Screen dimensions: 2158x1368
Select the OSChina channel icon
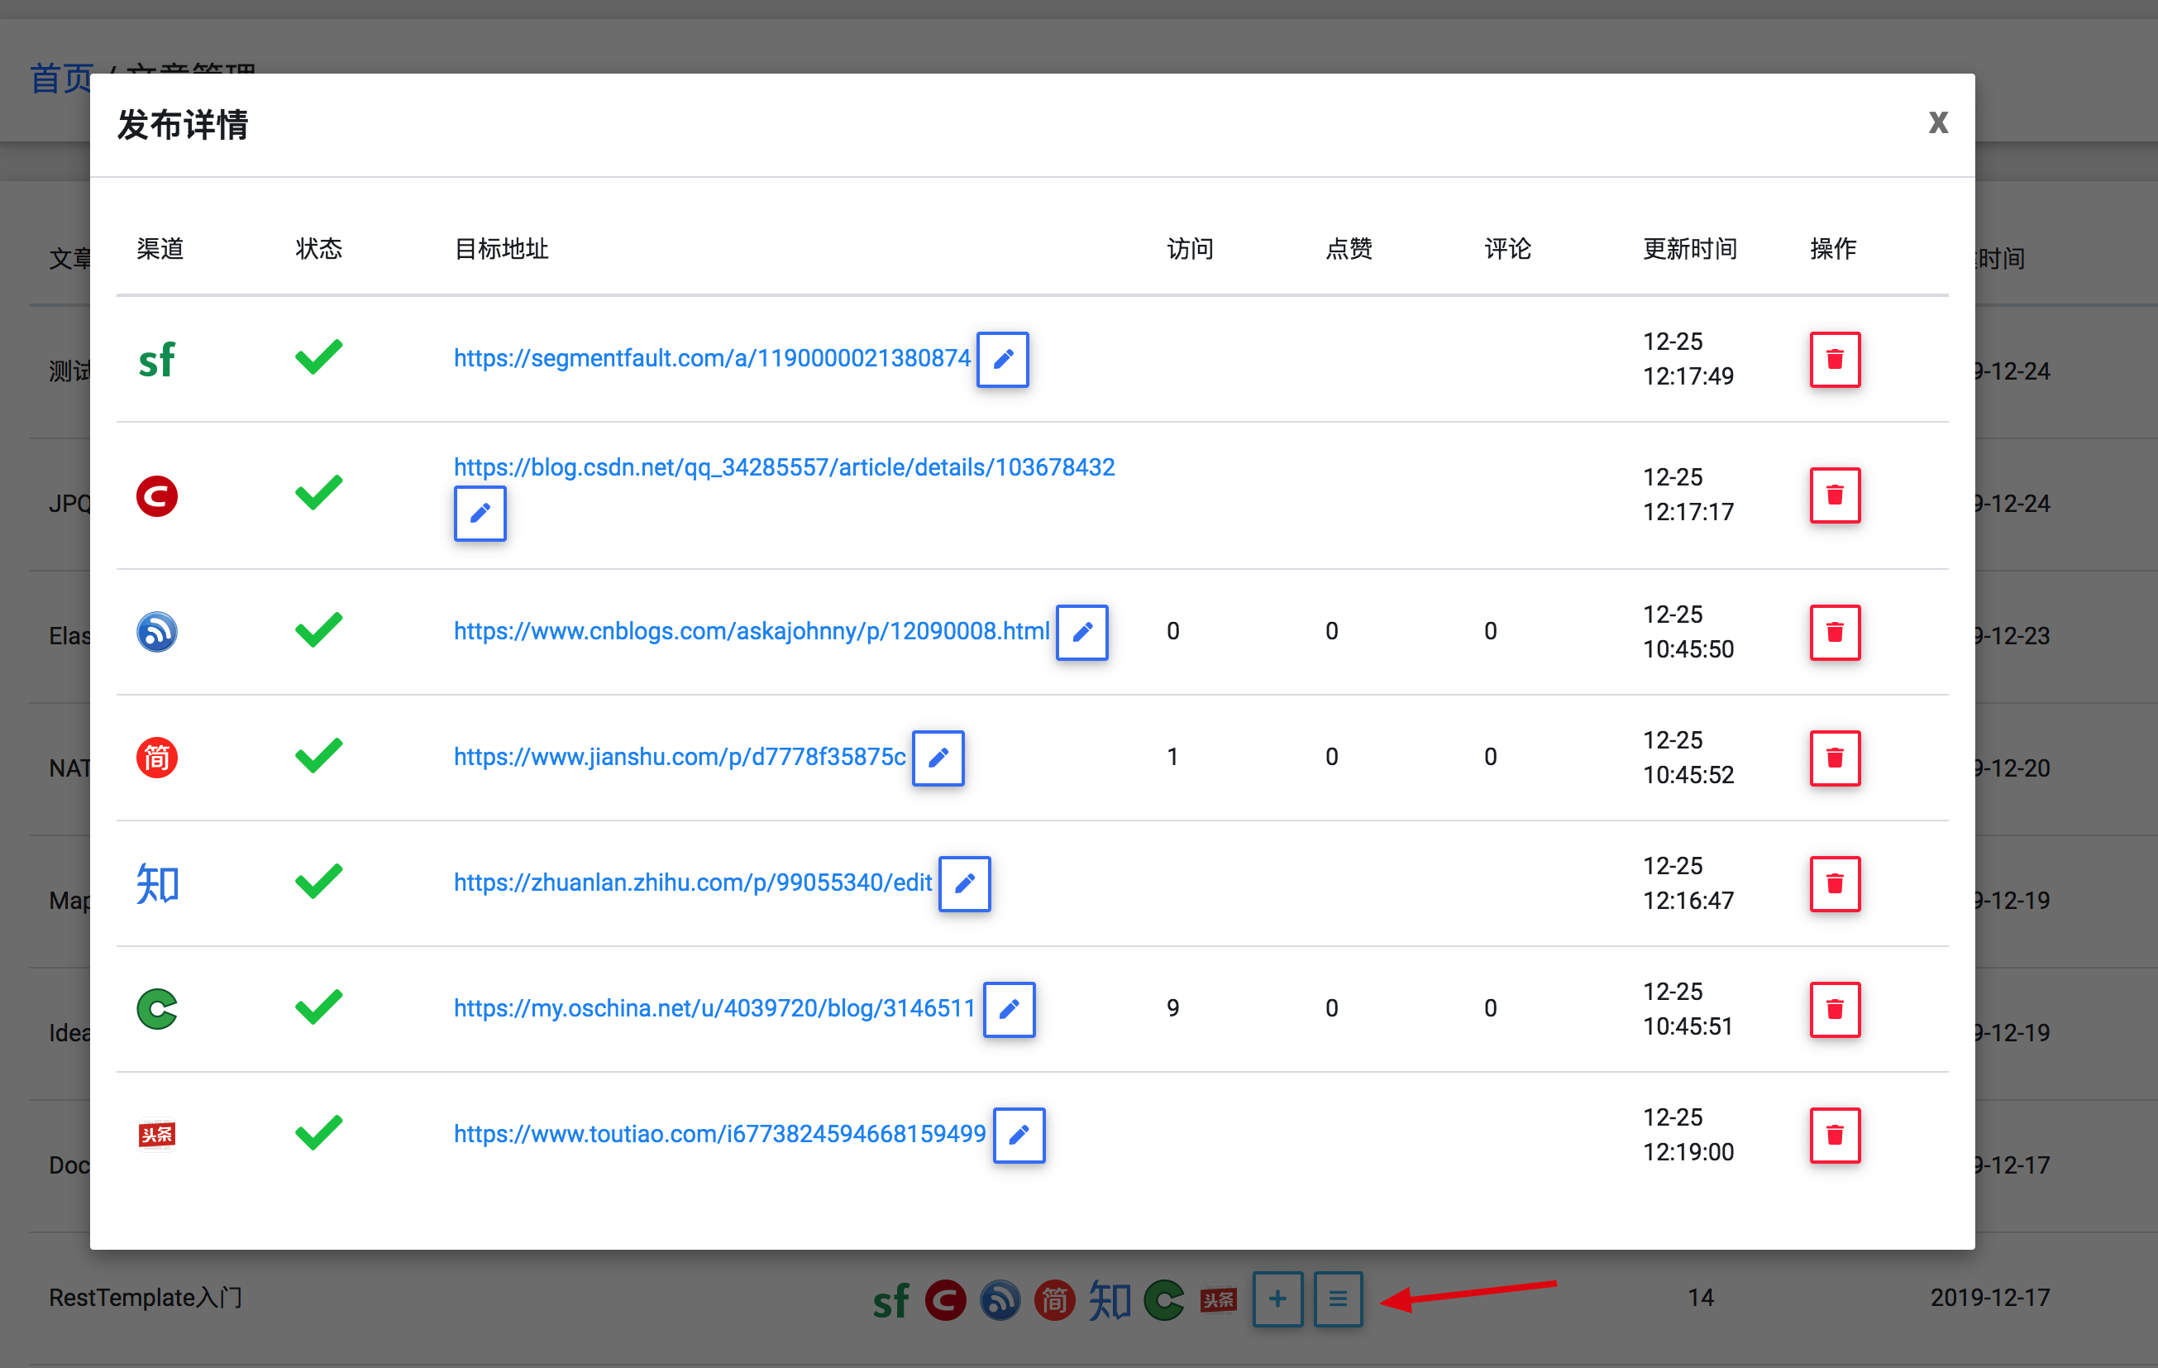[x=158, y=1009]
